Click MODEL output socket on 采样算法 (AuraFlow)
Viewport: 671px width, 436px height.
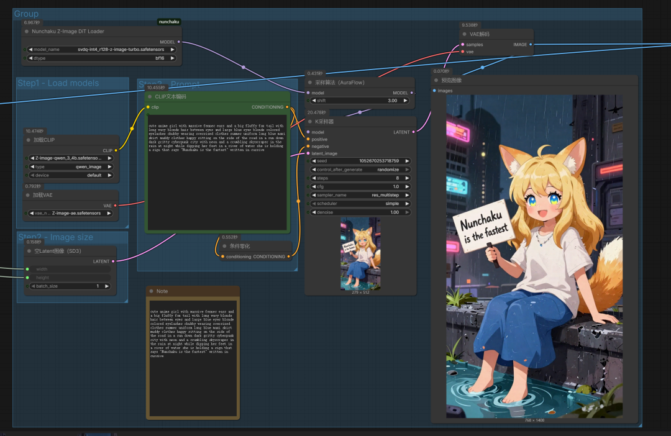(412, 93)
